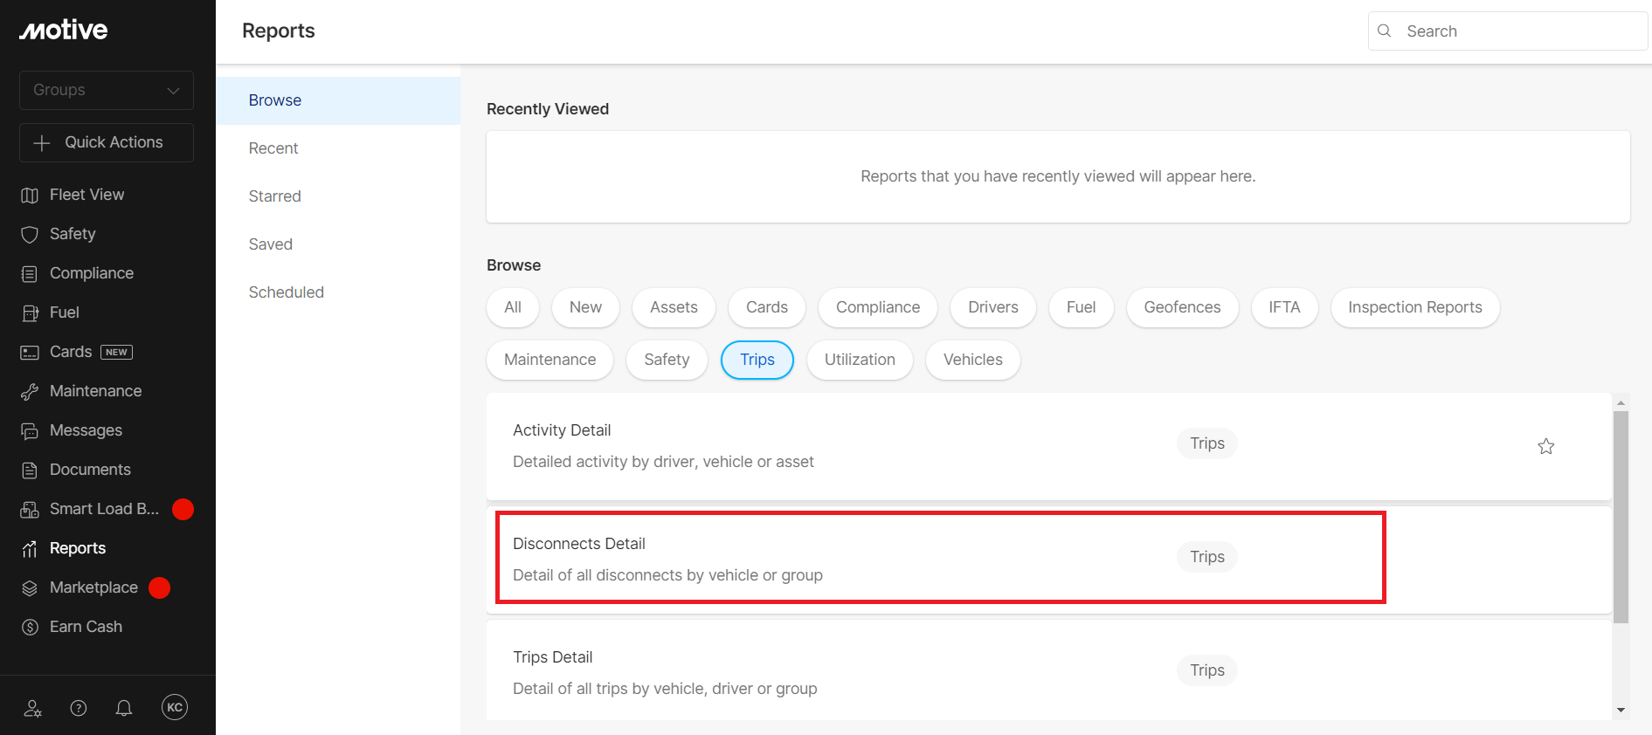The image size is (1652, 735).
Task: Click the Safety shield icon in sidebar
Action: [x=30, y=234]
